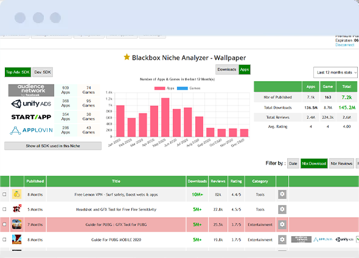The height and width of the screenshot is (258, 359).
Task: Click the Disconnect link
Action: pos(345,45)
